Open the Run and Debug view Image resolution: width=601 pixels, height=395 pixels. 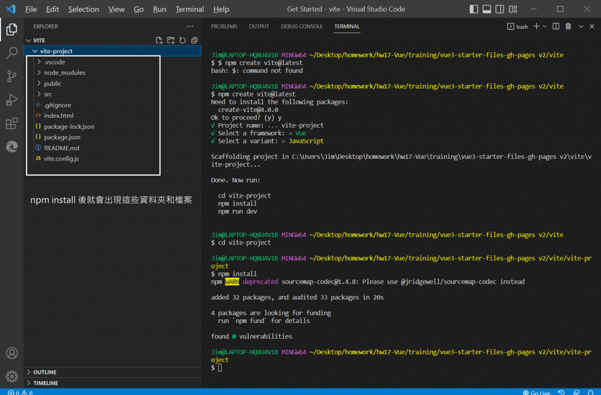click(12, 100)
